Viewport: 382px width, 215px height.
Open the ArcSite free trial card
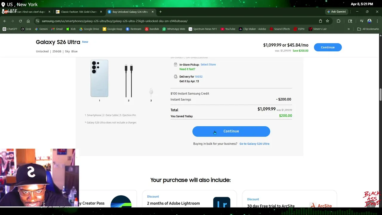(289, 199)
